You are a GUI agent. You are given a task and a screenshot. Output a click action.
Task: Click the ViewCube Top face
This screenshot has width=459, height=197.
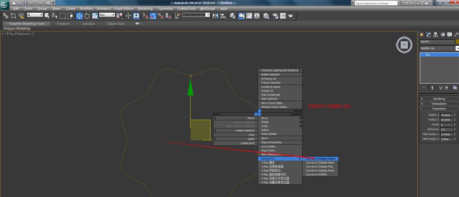(404, 45)
